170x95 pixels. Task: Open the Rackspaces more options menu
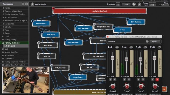[x=26, y=4]
